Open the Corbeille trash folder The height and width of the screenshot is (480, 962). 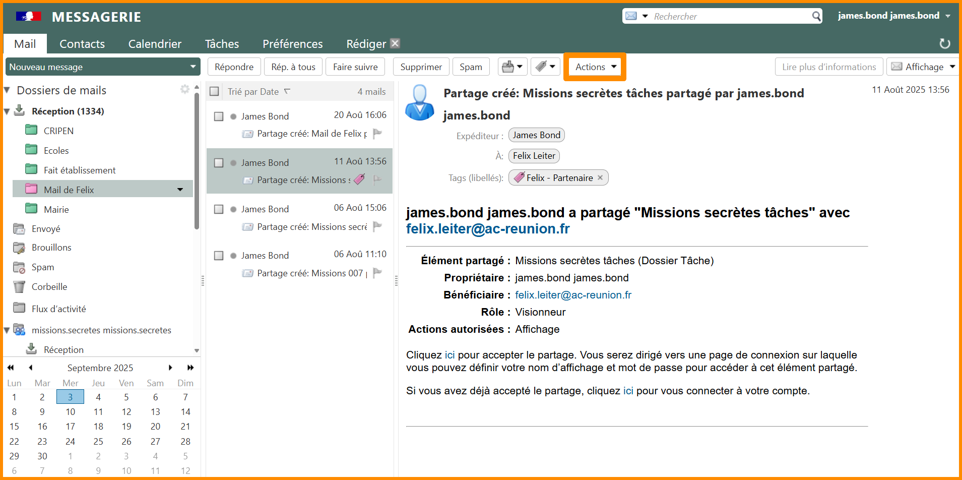click(49, 287)
